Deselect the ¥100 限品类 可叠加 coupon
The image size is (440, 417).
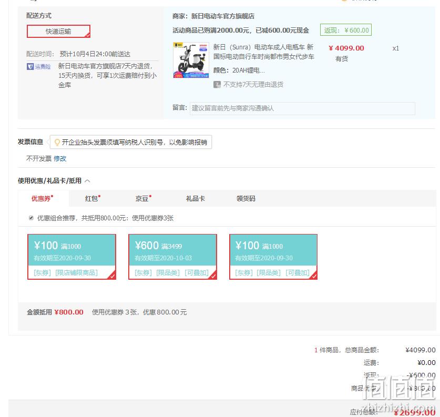coord(273,257)
